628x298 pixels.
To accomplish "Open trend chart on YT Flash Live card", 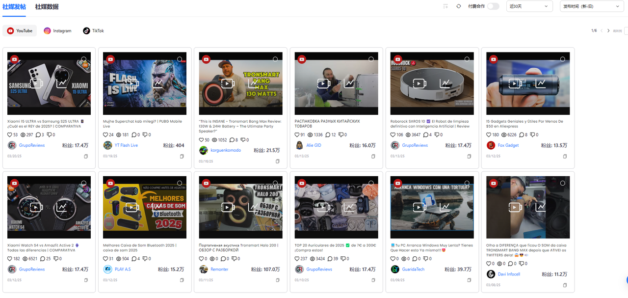I will click(x=157, y=83).
